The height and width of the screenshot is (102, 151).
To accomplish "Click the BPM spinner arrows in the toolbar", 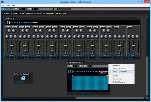I will tap(26, 9).
